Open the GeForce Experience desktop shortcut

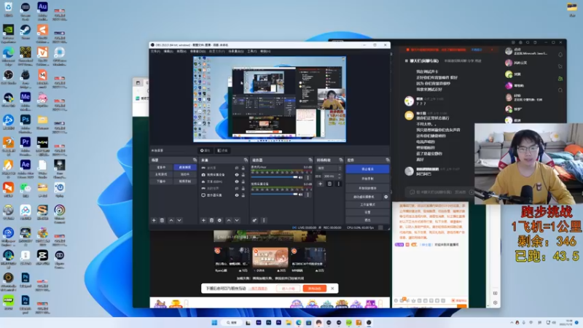click(8, 32)
